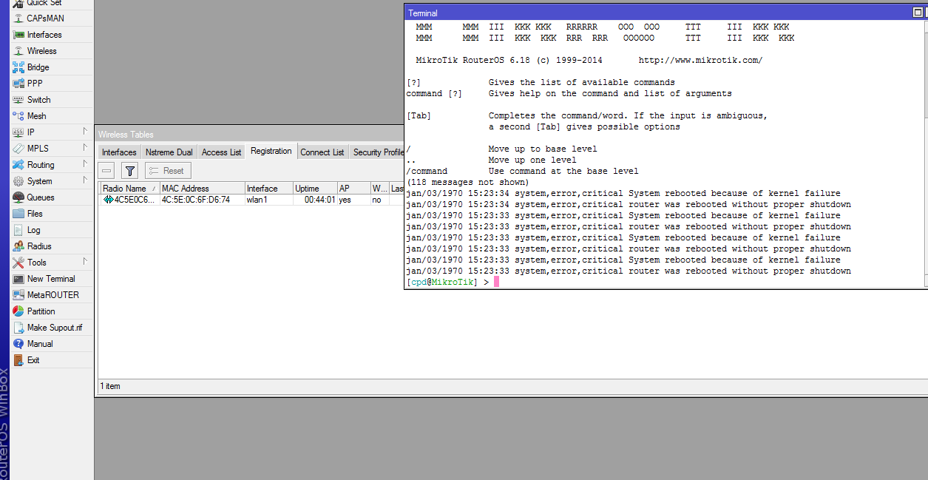Expand the Routing submenu arrow
928x480 pixels.
coord(85,164)
